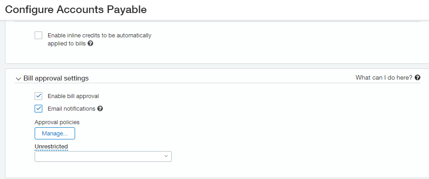The image size is (429, 179).
Task: Click question mark icon after 'What can I do here?'
Action: coord(417,77)
